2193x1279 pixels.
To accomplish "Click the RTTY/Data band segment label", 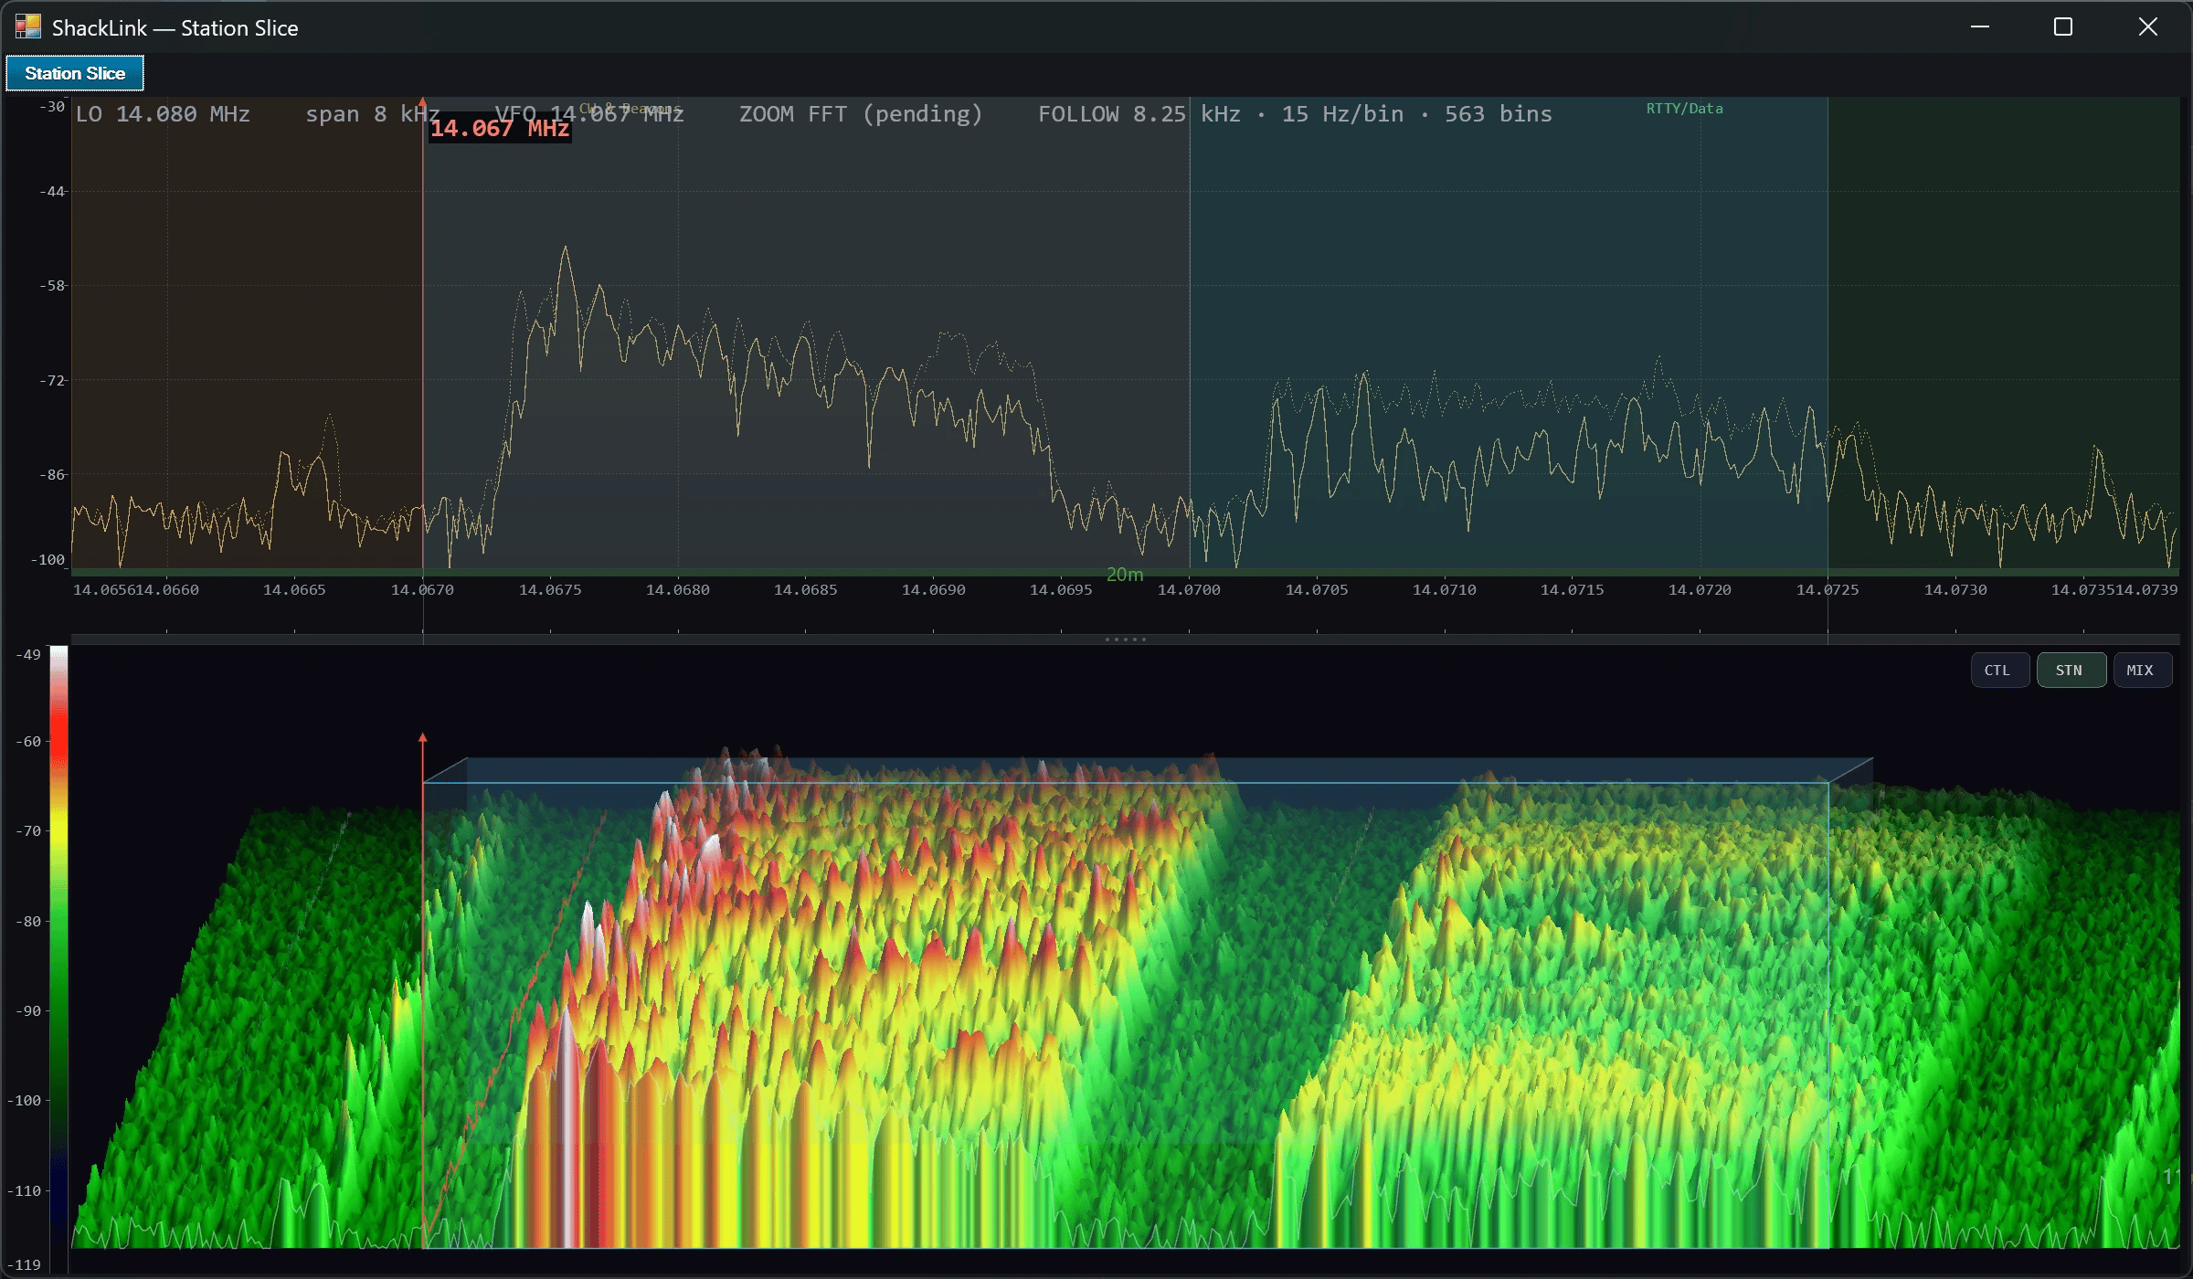I will click(x=1684, y=109).
